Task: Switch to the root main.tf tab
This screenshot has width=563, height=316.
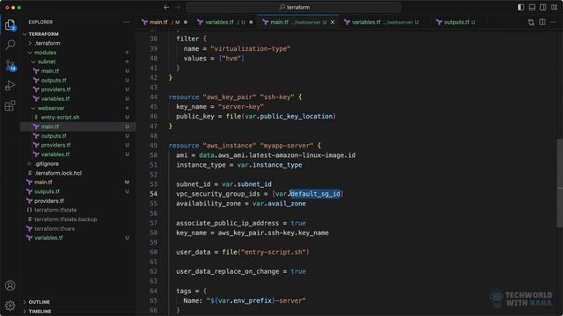Action: pos(165,22)
